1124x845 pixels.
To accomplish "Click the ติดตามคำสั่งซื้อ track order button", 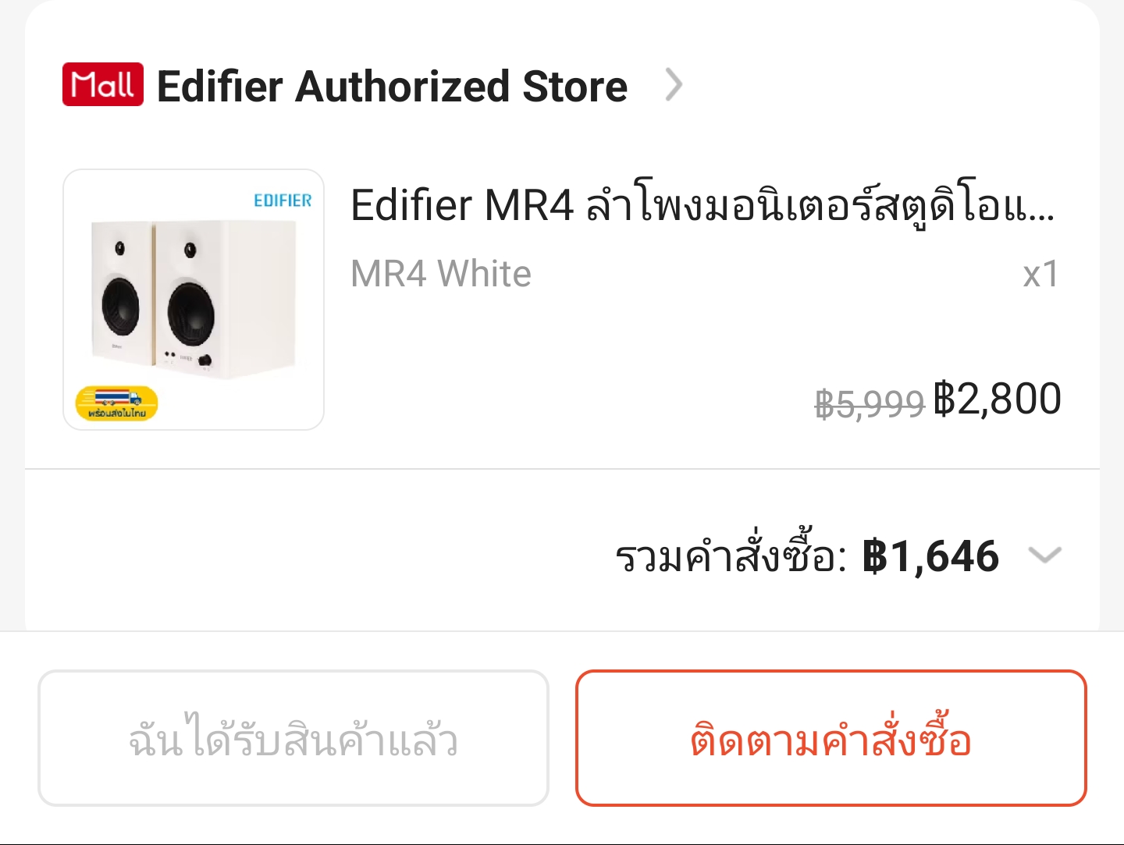I will tap(831, 738).
